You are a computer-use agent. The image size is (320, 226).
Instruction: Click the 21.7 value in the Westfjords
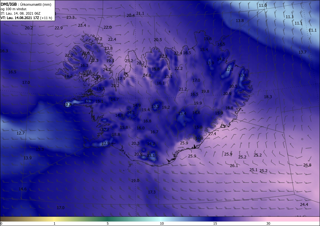point(84,76)
